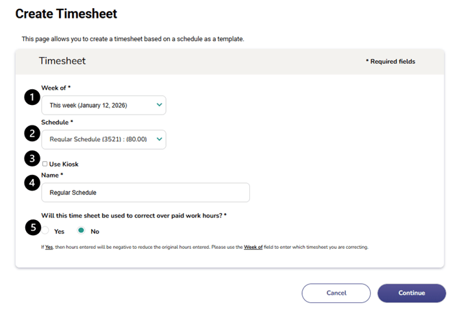Click the step 3 number badge
This screenshot has height=314, width=459.
click(x=32, y=158)
